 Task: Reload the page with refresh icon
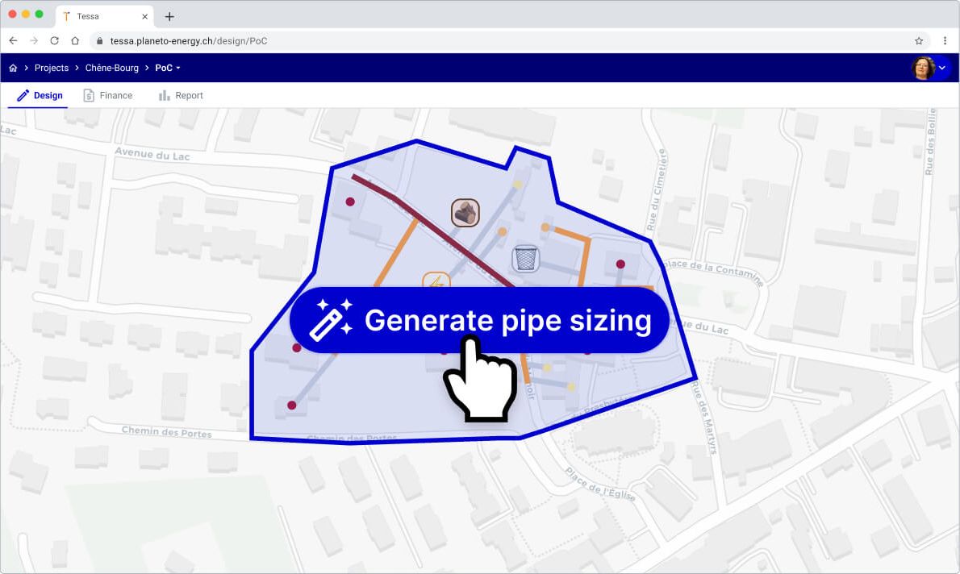[x=55, y=41]
